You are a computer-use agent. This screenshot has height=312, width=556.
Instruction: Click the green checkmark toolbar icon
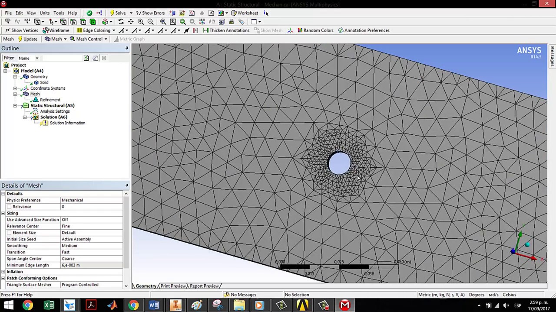tap(89, 13)
